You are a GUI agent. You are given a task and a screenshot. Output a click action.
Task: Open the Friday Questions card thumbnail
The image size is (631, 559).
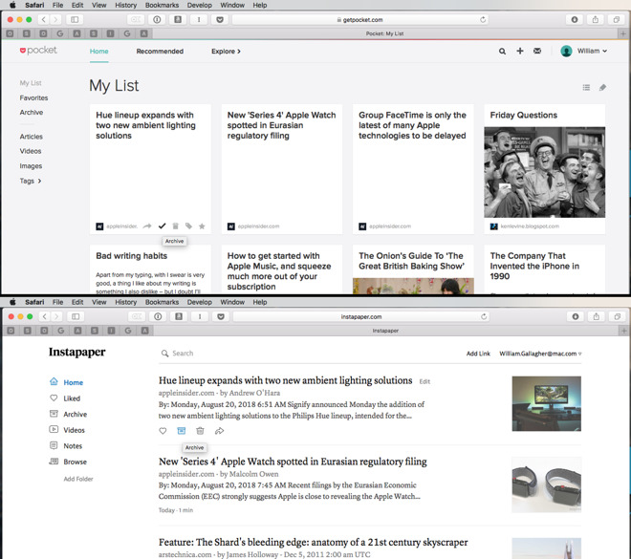coord(545,172)
